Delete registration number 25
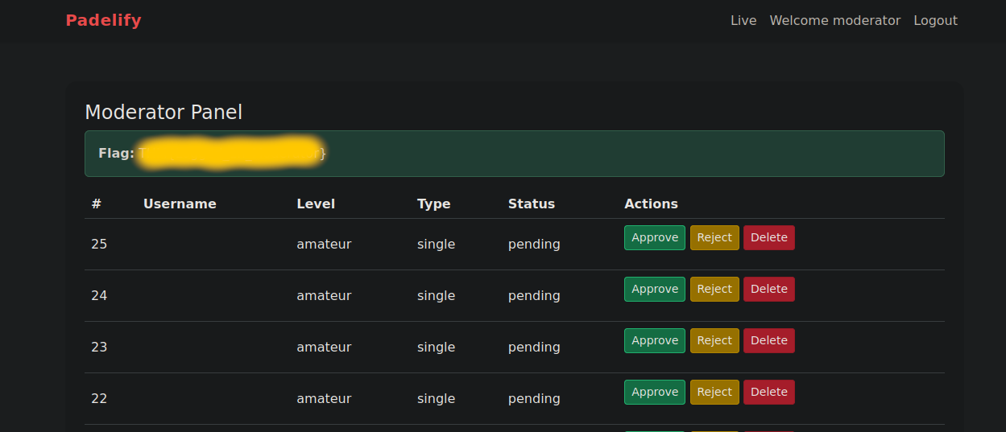 (x=768, y=238)
